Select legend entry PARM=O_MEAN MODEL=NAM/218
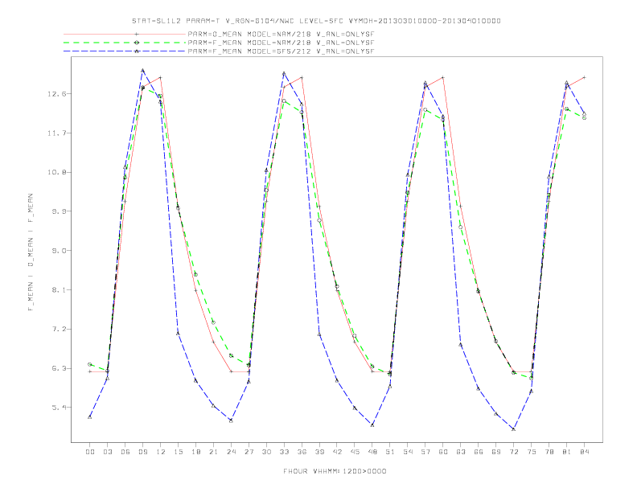The width and height of the screenshot is (637, 492). (x=281, y=34)
